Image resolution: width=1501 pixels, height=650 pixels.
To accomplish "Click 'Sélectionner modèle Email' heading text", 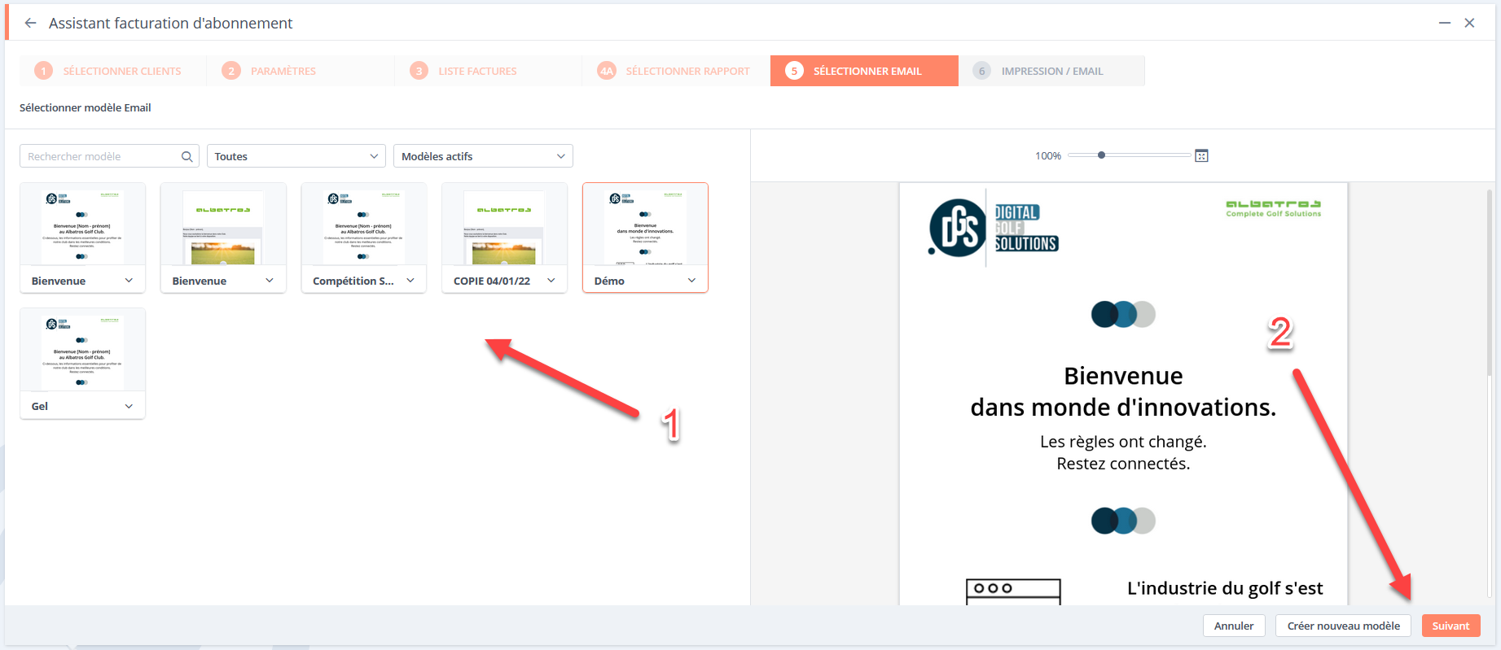I will click(86, 107).
